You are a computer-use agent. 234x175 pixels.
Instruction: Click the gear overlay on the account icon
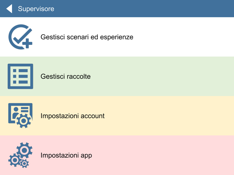point(24,121)
